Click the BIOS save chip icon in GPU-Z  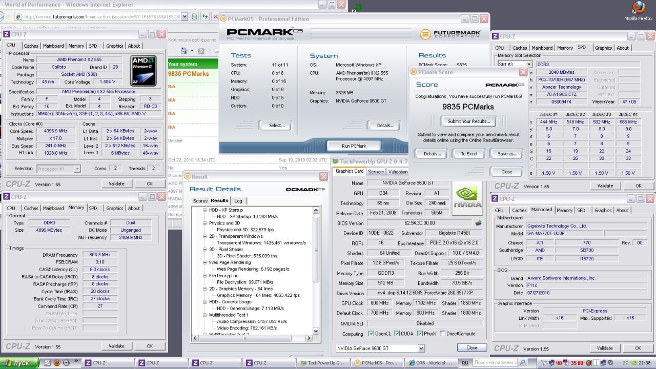pyautogui.click(x=478, y=223)
